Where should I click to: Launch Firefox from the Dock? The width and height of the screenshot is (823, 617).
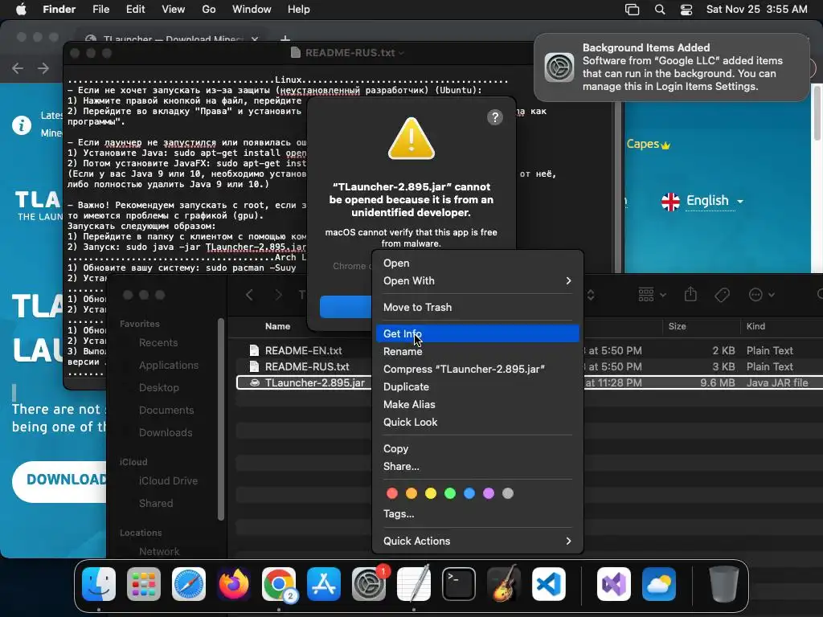(234, 584)
